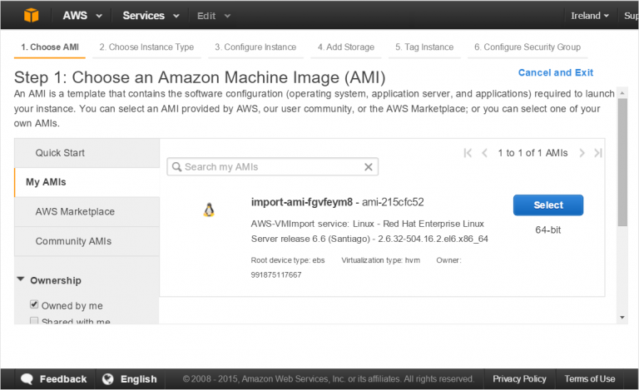Click the Root device type: ebs text

(288, 260)
